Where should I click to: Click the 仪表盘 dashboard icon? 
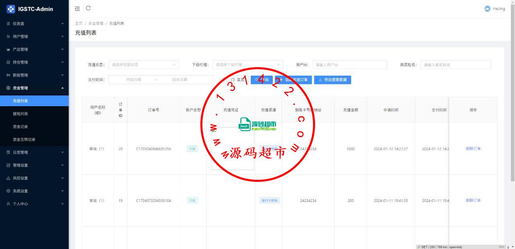tap(8, 24)
